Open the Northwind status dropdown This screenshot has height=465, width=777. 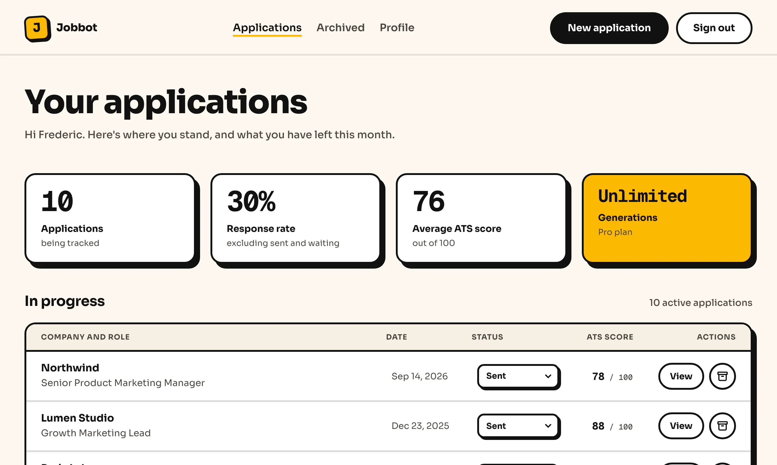click(518, 376)
